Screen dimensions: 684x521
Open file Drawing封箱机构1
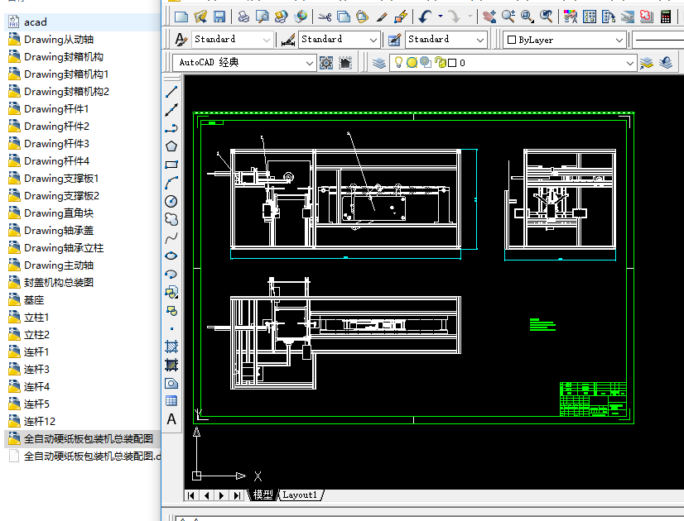coord(66,74)
